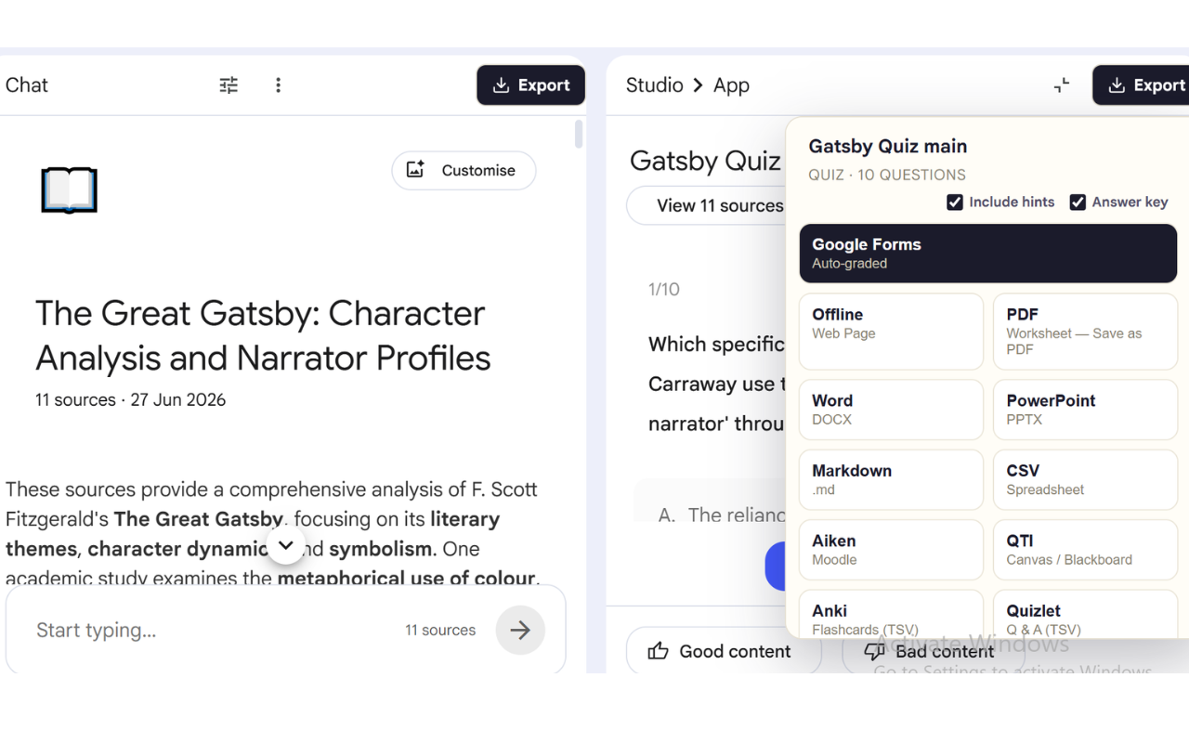The image size is (1189, 743).
Task: Choose CSV Spreadsheet export option
Action: (x=1085, y=480)
